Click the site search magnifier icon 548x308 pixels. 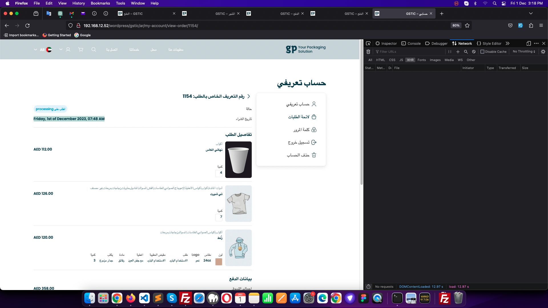coord(94,49)
